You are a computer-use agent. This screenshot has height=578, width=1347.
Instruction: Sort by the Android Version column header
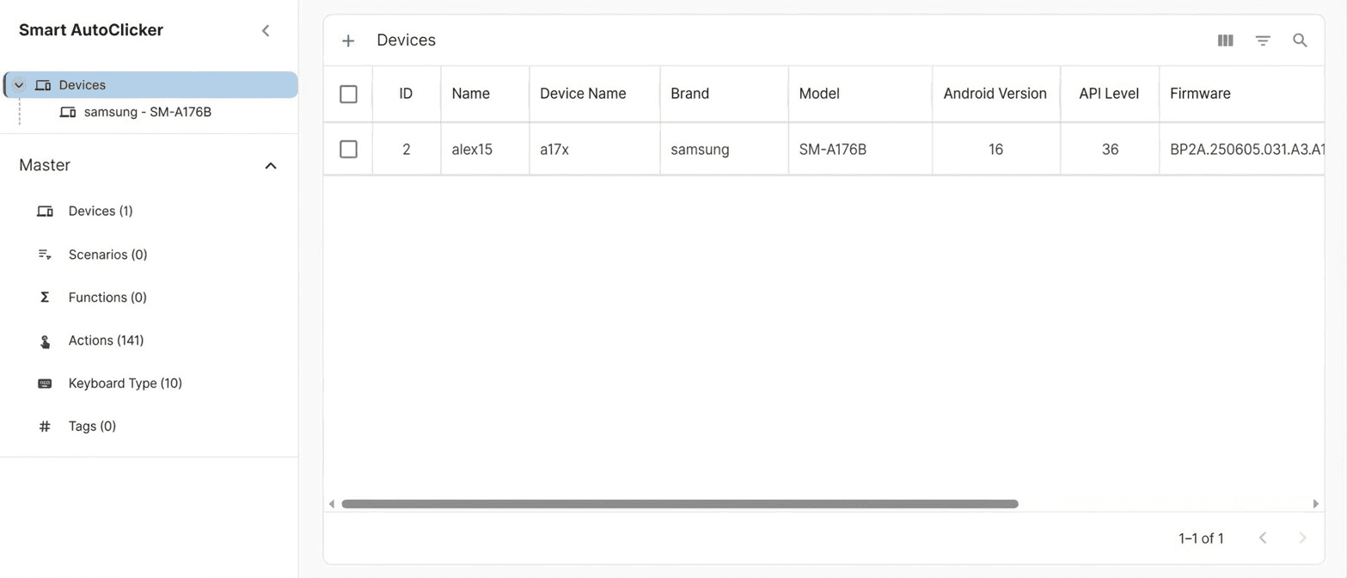click(x=995, y=94)
